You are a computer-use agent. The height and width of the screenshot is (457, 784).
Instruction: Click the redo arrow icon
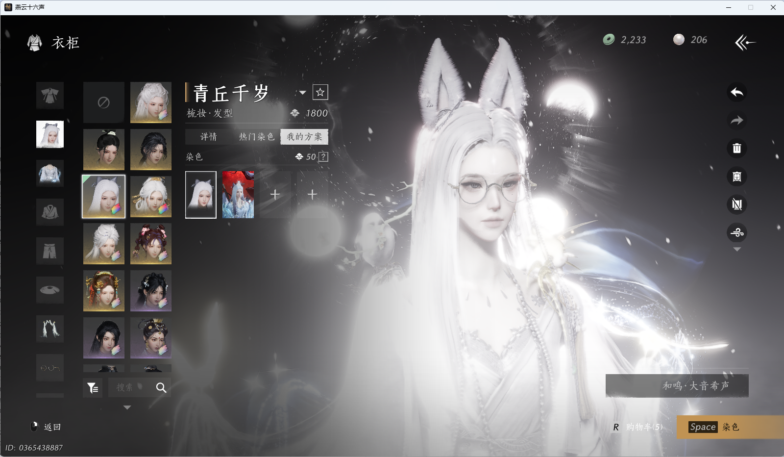pos(736,120)
